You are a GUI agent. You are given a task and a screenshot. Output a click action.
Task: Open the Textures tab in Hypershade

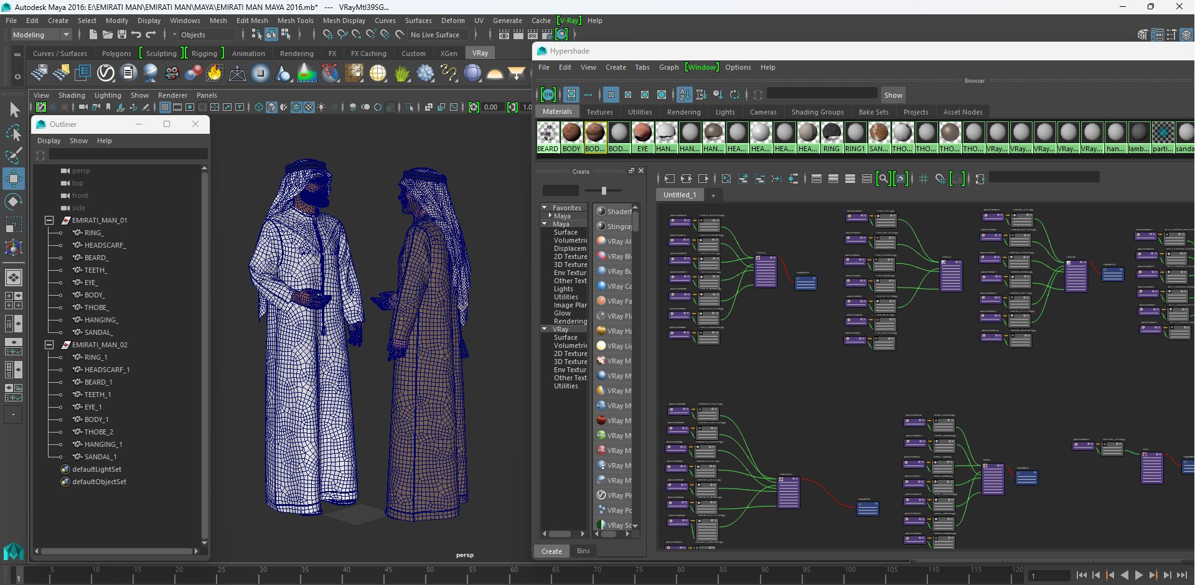coord(599,112)
